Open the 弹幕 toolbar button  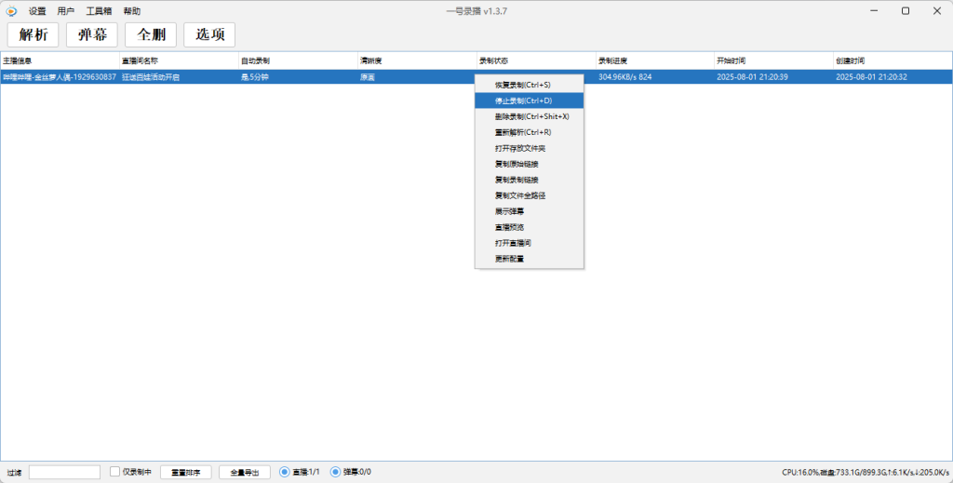tap(91, 35)
